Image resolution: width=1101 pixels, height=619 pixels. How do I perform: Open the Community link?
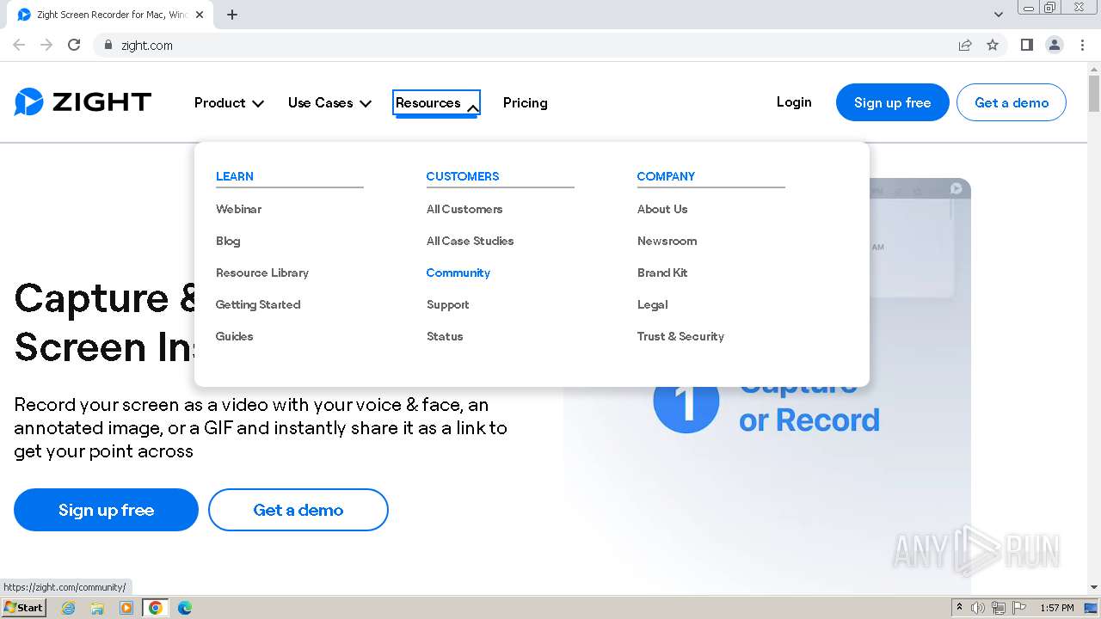(x=458, y=273)
